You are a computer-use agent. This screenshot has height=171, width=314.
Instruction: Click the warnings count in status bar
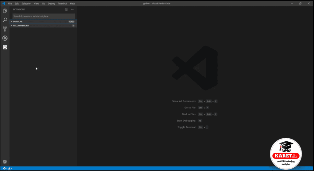point(10,169)
